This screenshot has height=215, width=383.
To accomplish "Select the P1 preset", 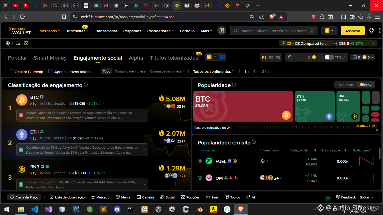I will click(264, 57).
